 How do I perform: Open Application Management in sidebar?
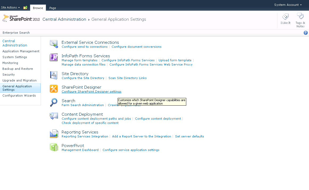21,51
